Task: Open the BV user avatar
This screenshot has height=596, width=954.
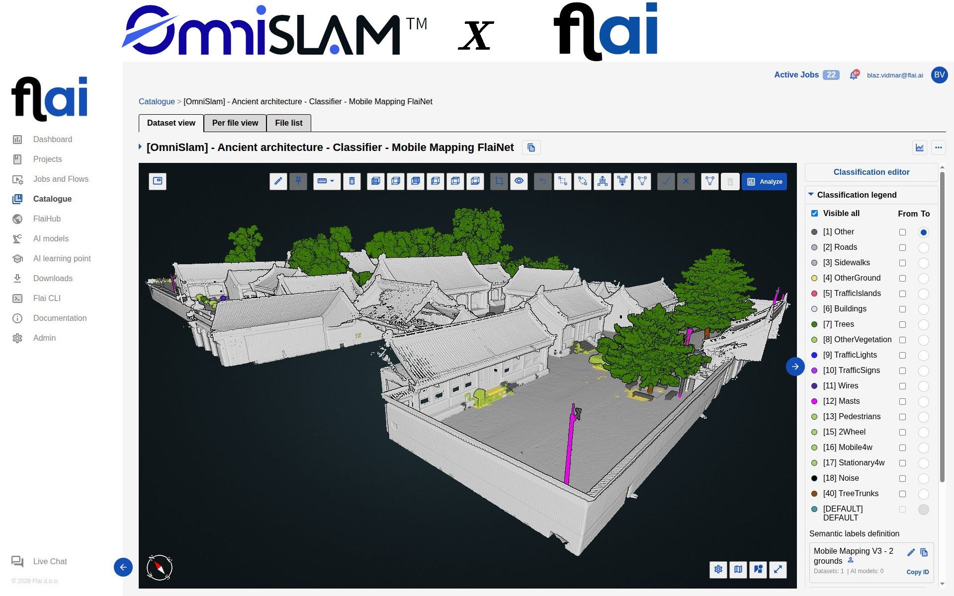Action: 939,75
